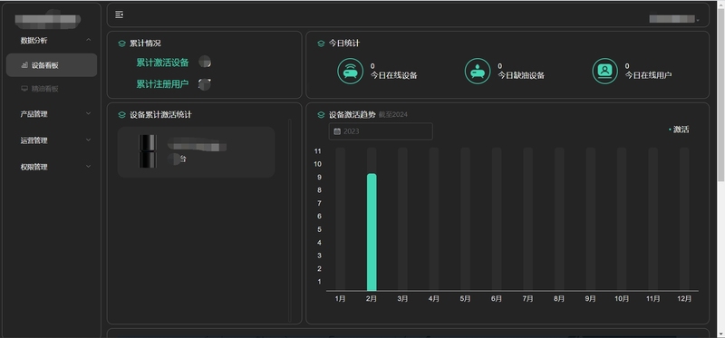
Task: Click the 设备看板 chart icon in sidebar
Action: [24, 65]
